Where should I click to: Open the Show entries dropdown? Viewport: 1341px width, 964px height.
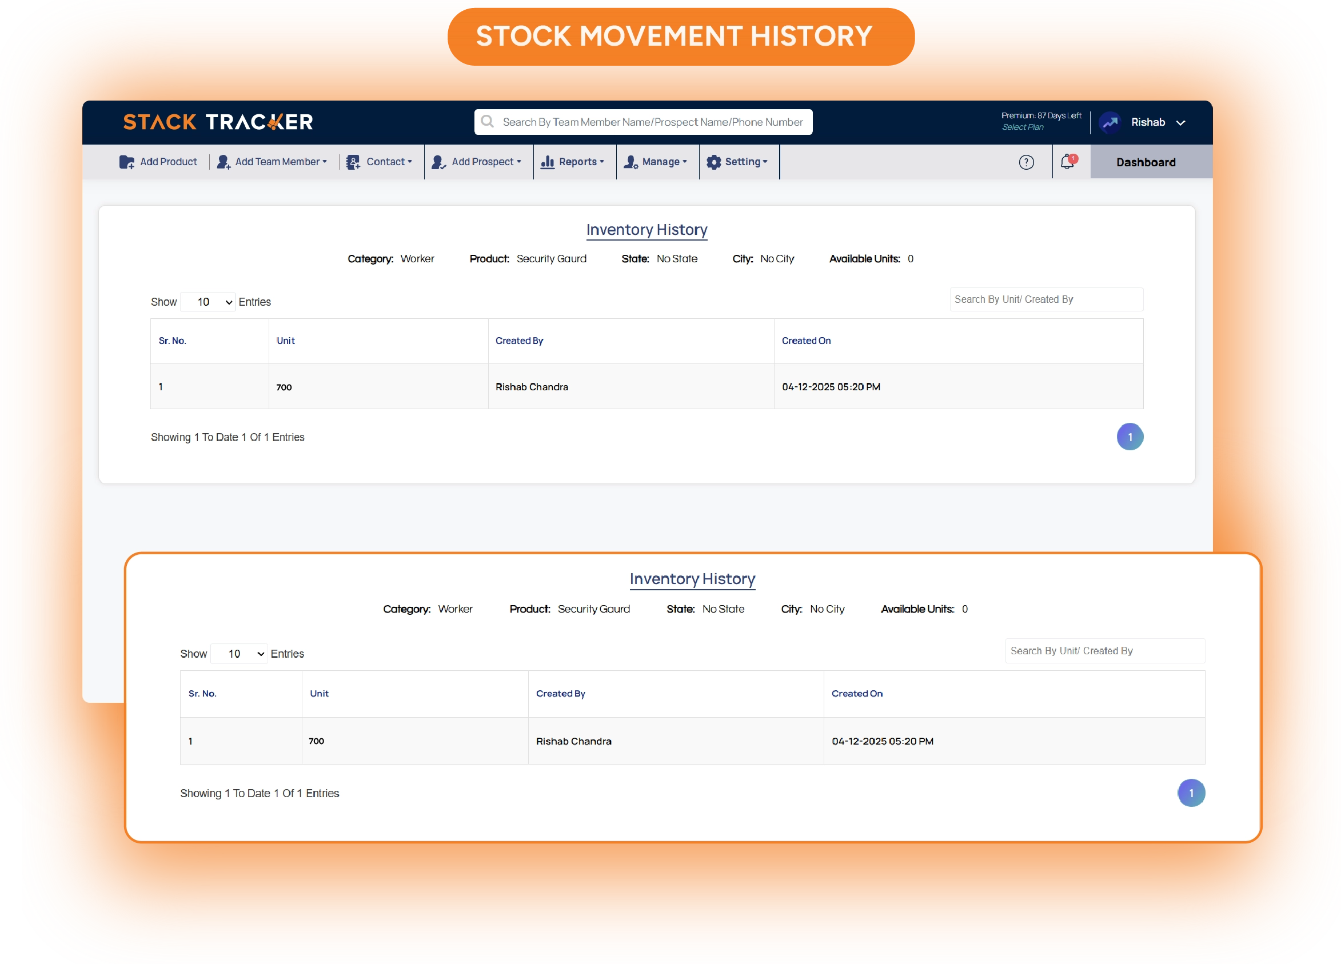207,302
